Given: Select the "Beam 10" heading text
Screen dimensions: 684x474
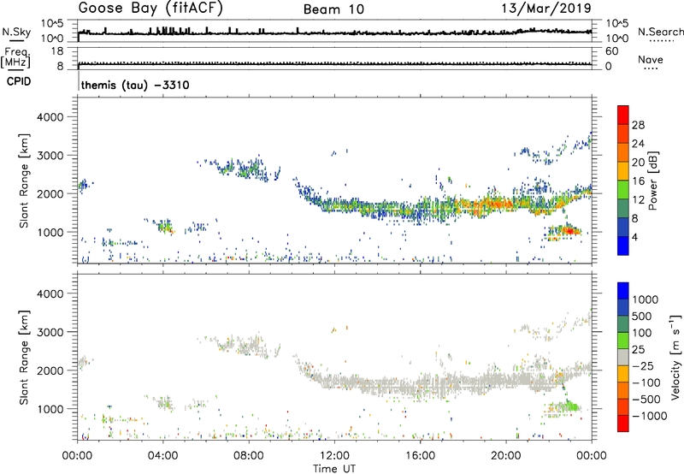Looking at the screenshot, I should (333, 9).
